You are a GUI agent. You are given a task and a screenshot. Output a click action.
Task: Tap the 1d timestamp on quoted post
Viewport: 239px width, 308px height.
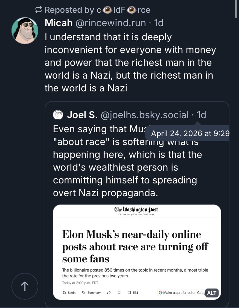click(x=201, y=115)
